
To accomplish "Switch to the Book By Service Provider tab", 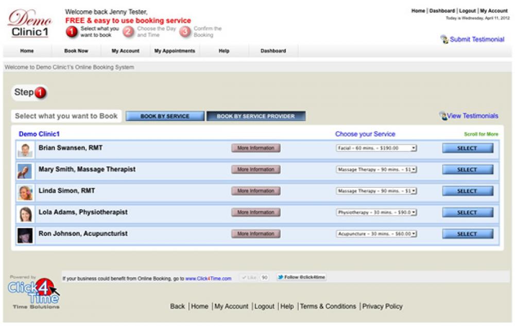I will pos(256,116).
